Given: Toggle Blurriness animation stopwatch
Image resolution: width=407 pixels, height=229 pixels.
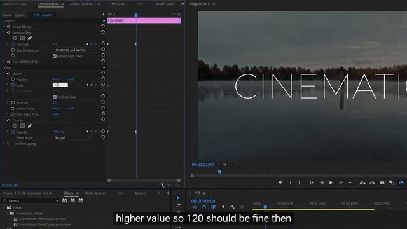Looking at the screenshot, I should pos(13,44).
